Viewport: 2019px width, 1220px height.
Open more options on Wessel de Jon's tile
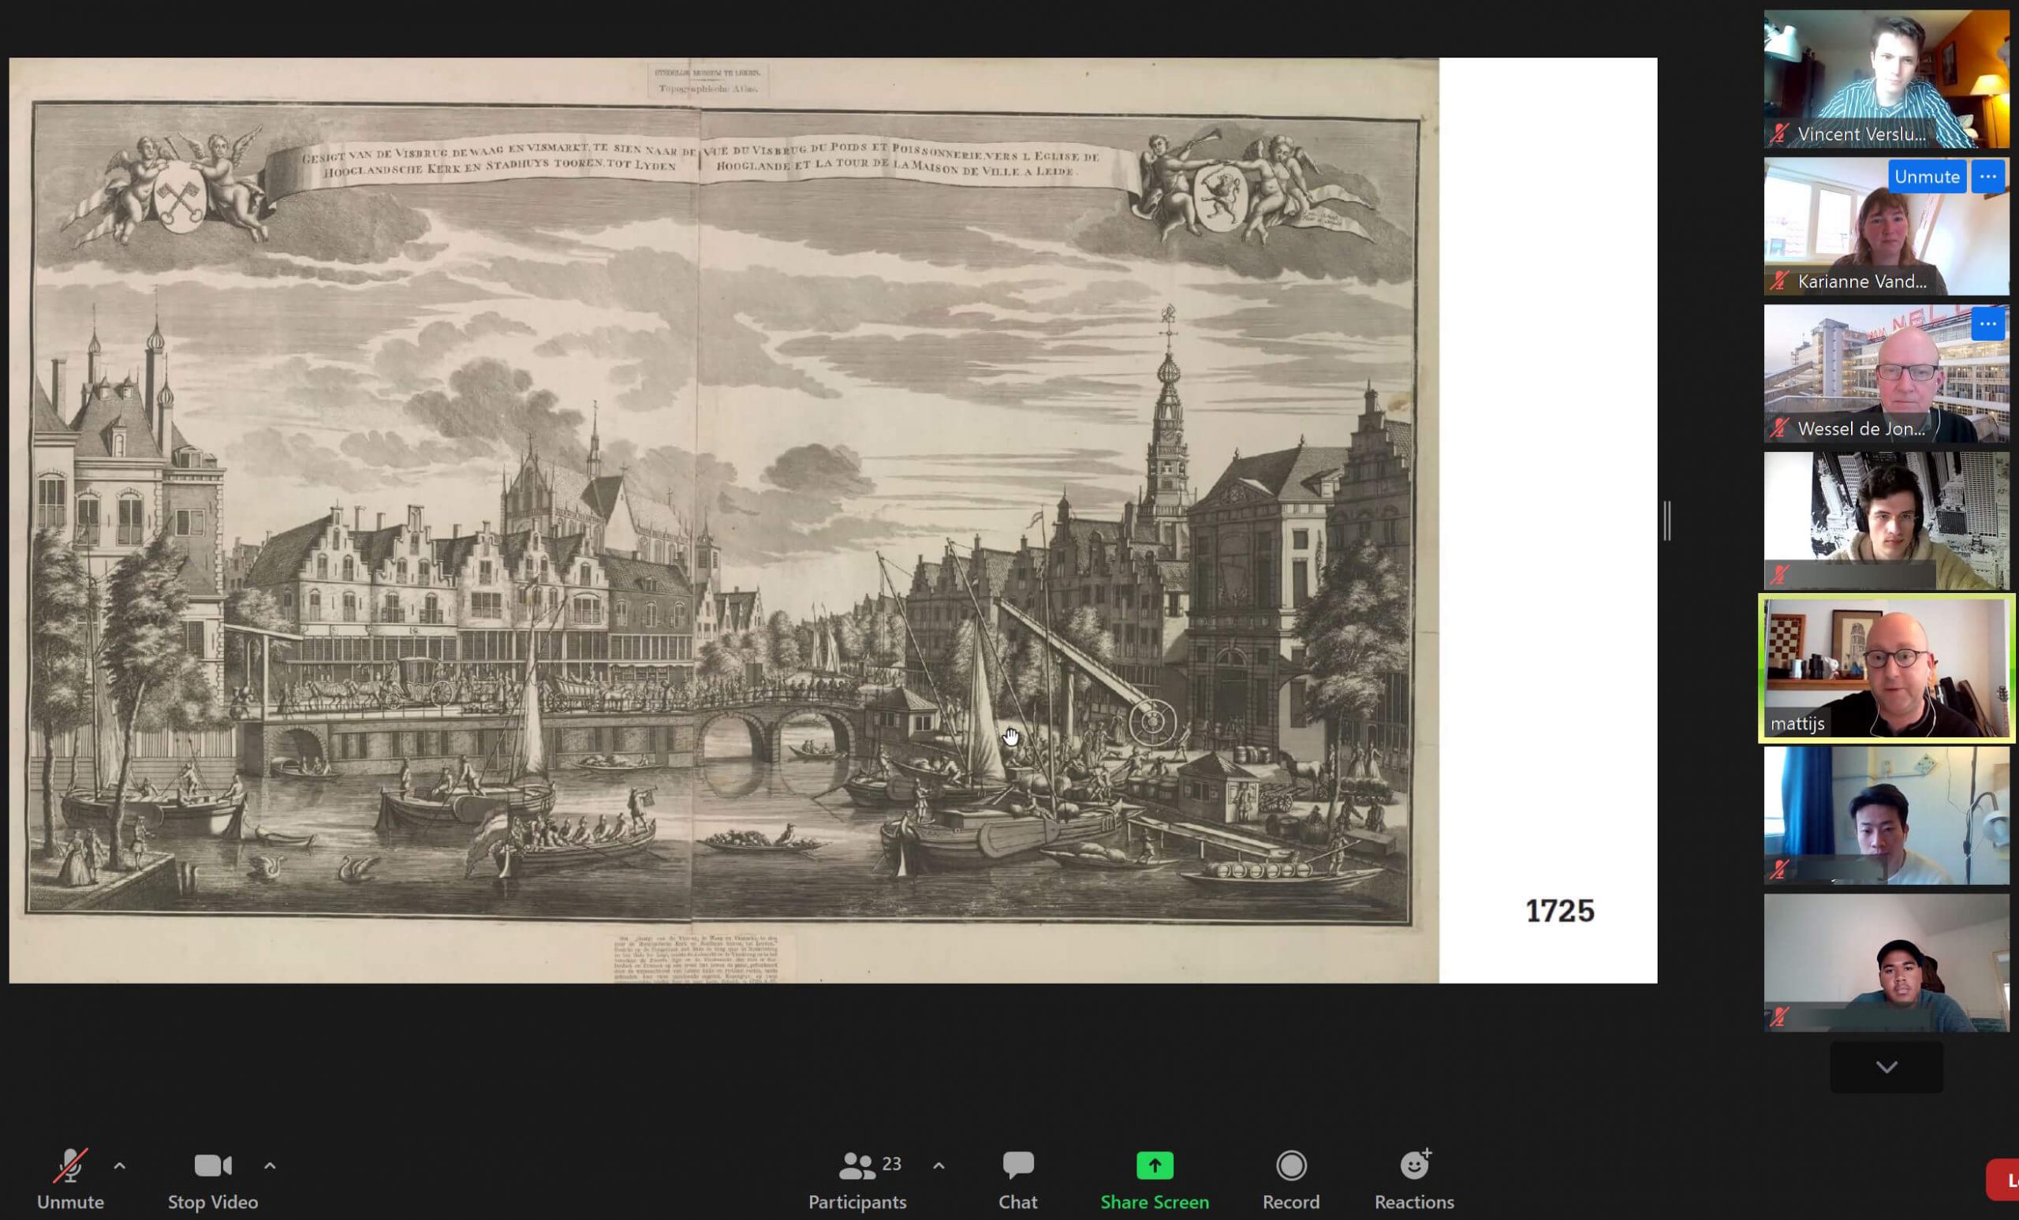(x=1988, y=324)
